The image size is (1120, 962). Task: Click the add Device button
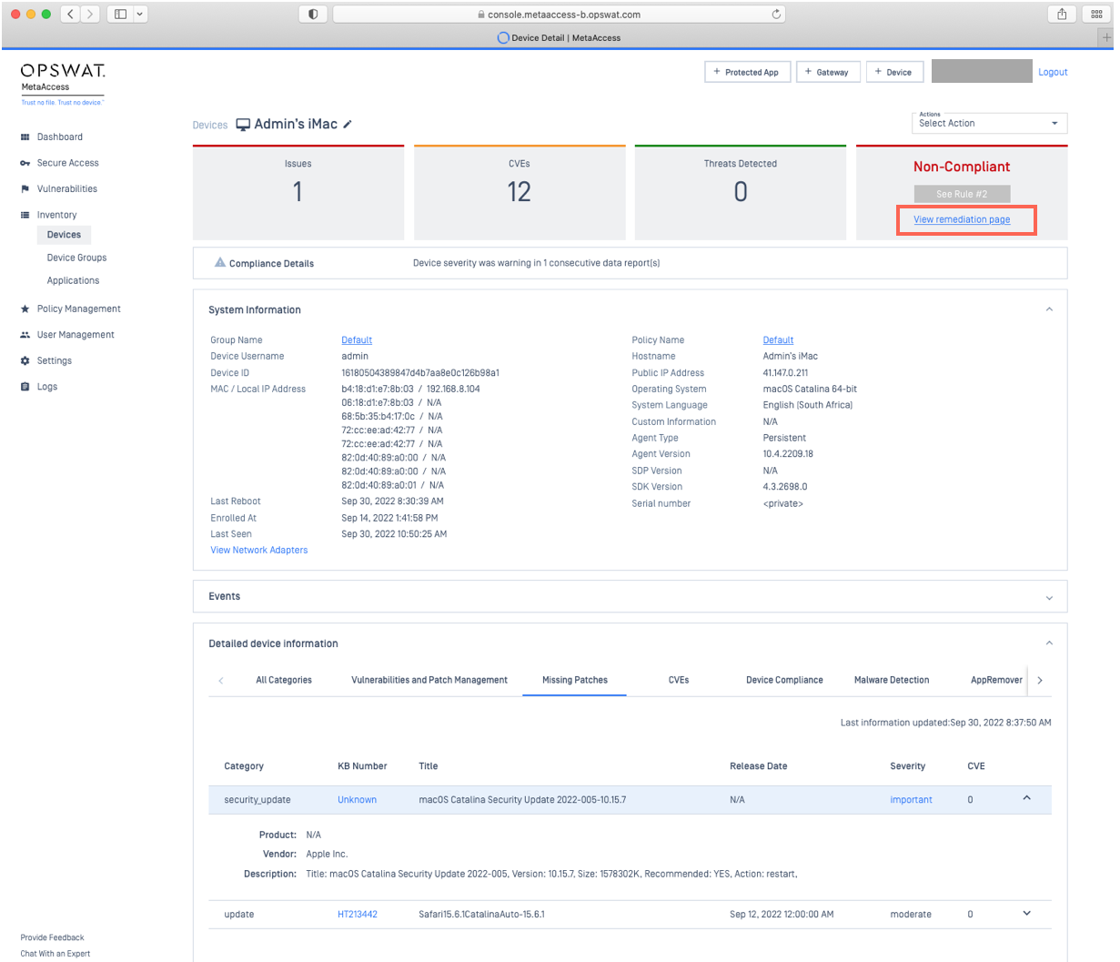click(x=893, y=72)
